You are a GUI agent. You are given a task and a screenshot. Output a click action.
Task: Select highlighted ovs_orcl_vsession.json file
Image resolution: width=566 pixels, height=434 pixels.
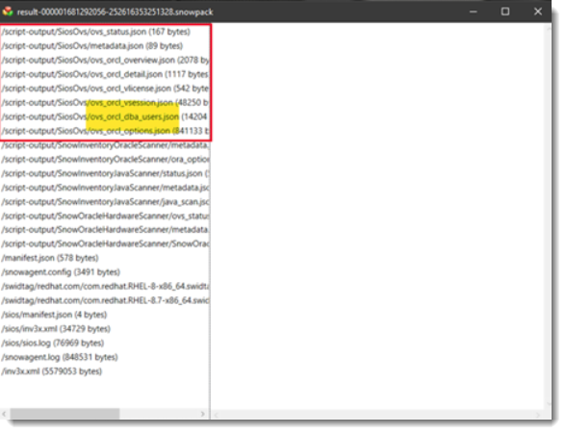[x=106, y=102]
